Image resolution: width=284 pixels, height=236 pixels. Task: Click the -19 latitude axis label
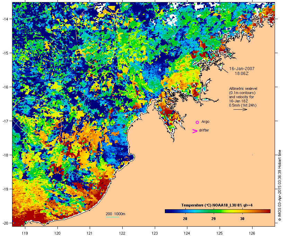click(x=5, y=189)
